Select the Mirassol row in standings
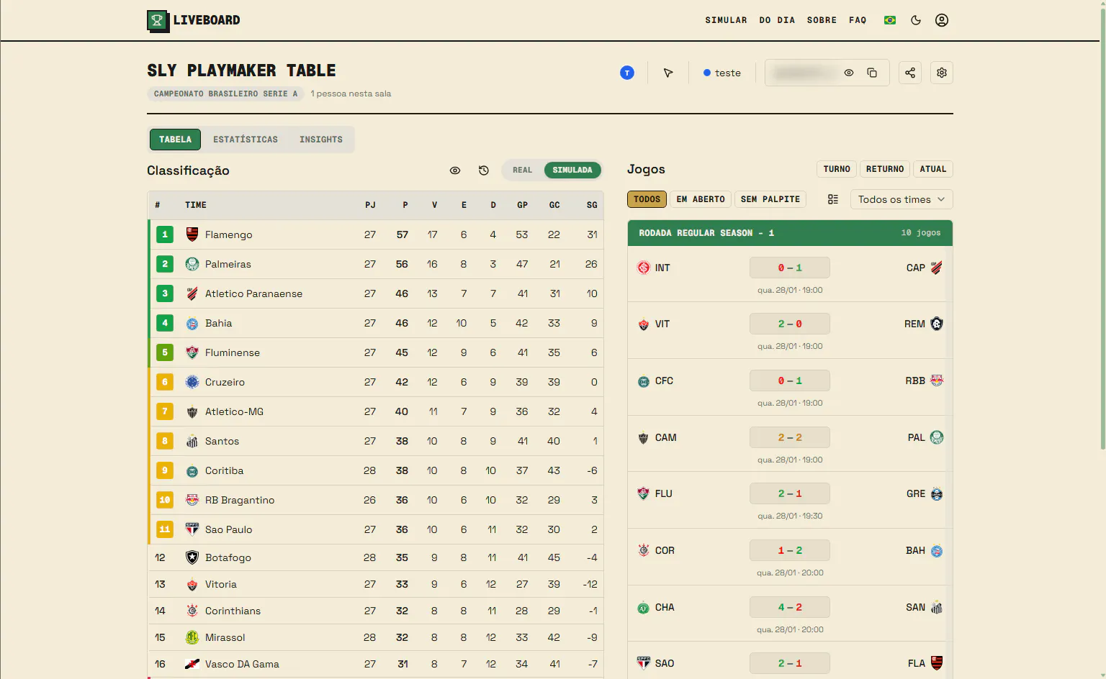 (x=376, y=637)
